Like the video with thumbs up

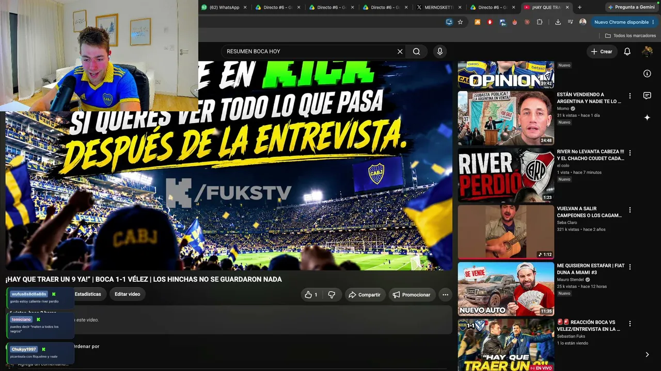click(311, 295)
